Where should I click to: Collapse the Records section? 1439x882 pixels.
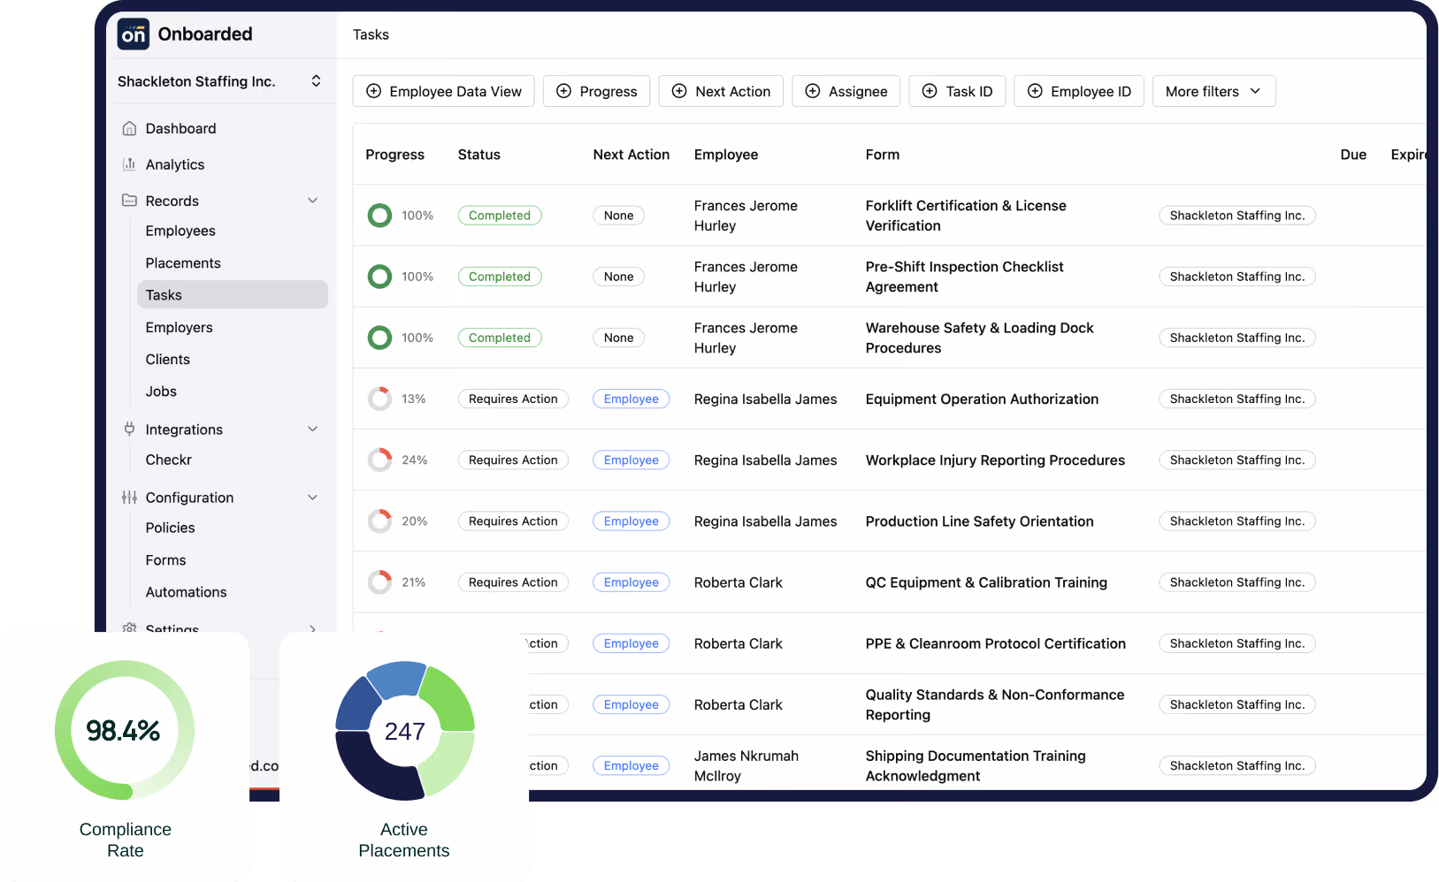click(x=313, y=201)
